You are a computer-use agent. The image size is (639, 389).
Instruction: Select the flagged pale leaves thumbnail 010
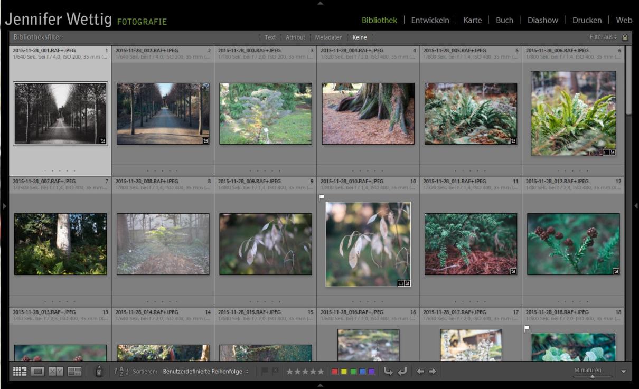coord(368,244)
